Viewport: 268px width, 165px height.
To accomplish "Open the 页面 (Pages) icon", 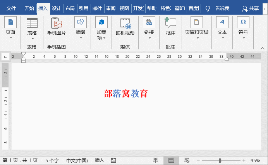I will [x=10, y=22].
